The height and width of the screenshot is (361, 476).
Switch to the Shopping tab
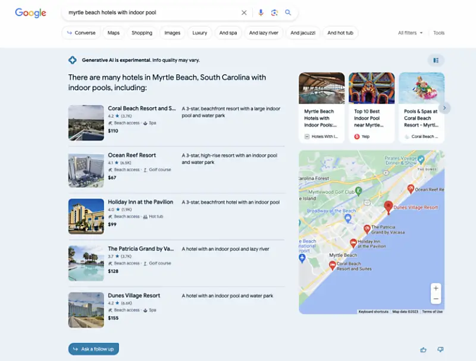click(142, 33)
